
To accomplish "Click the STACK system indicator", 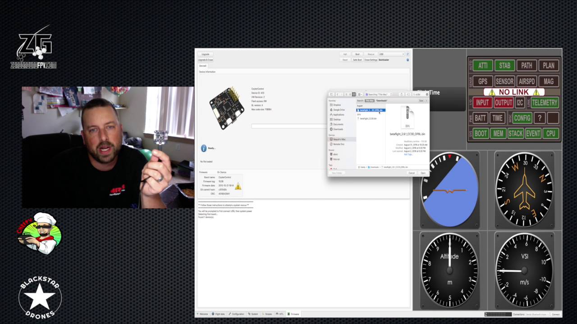I will click(515, 134).
